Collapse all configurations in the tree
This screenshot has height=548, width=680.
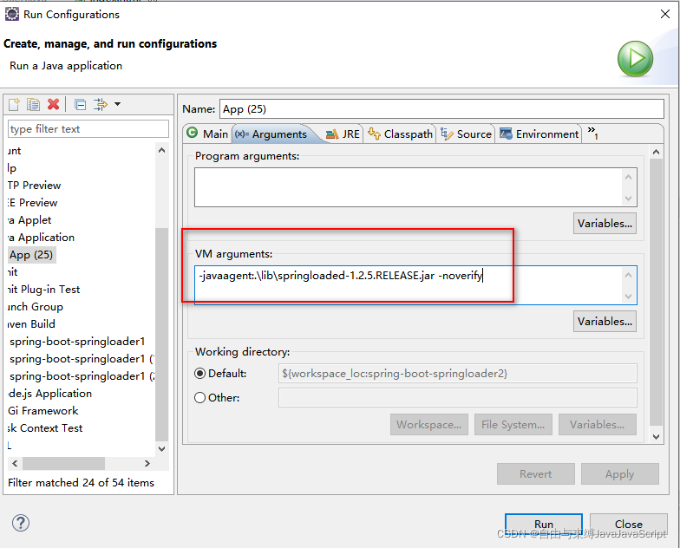pos(80,104)
